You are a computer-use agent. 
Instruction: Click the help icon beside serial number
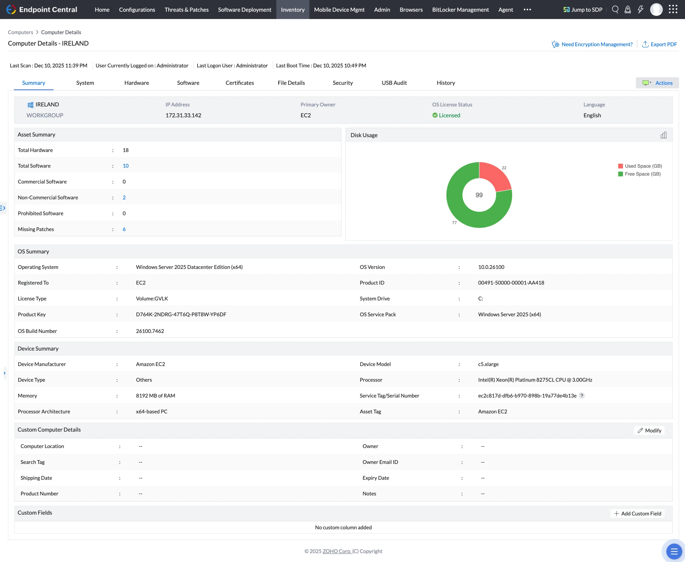point(582,396)
